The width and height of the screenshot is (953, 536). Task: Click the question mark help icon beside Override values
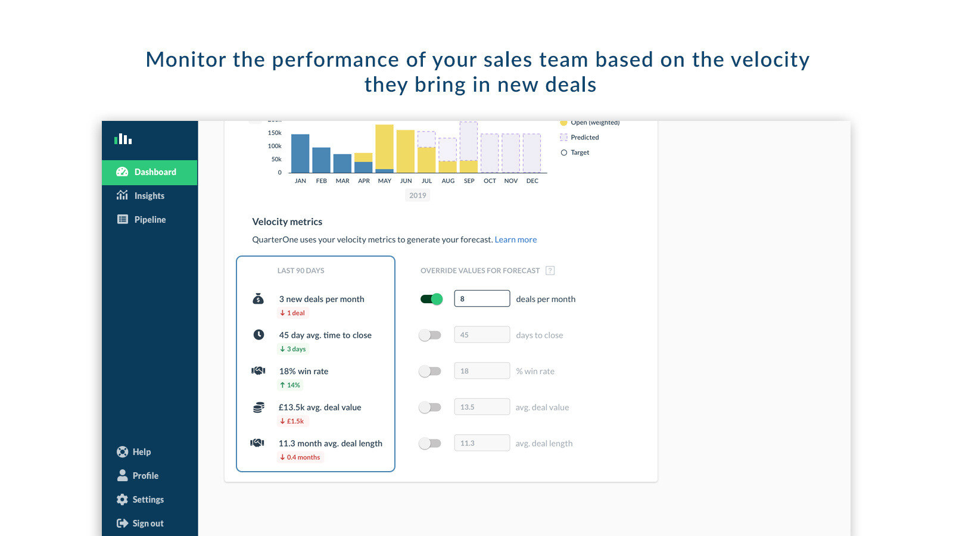point(550,270)
